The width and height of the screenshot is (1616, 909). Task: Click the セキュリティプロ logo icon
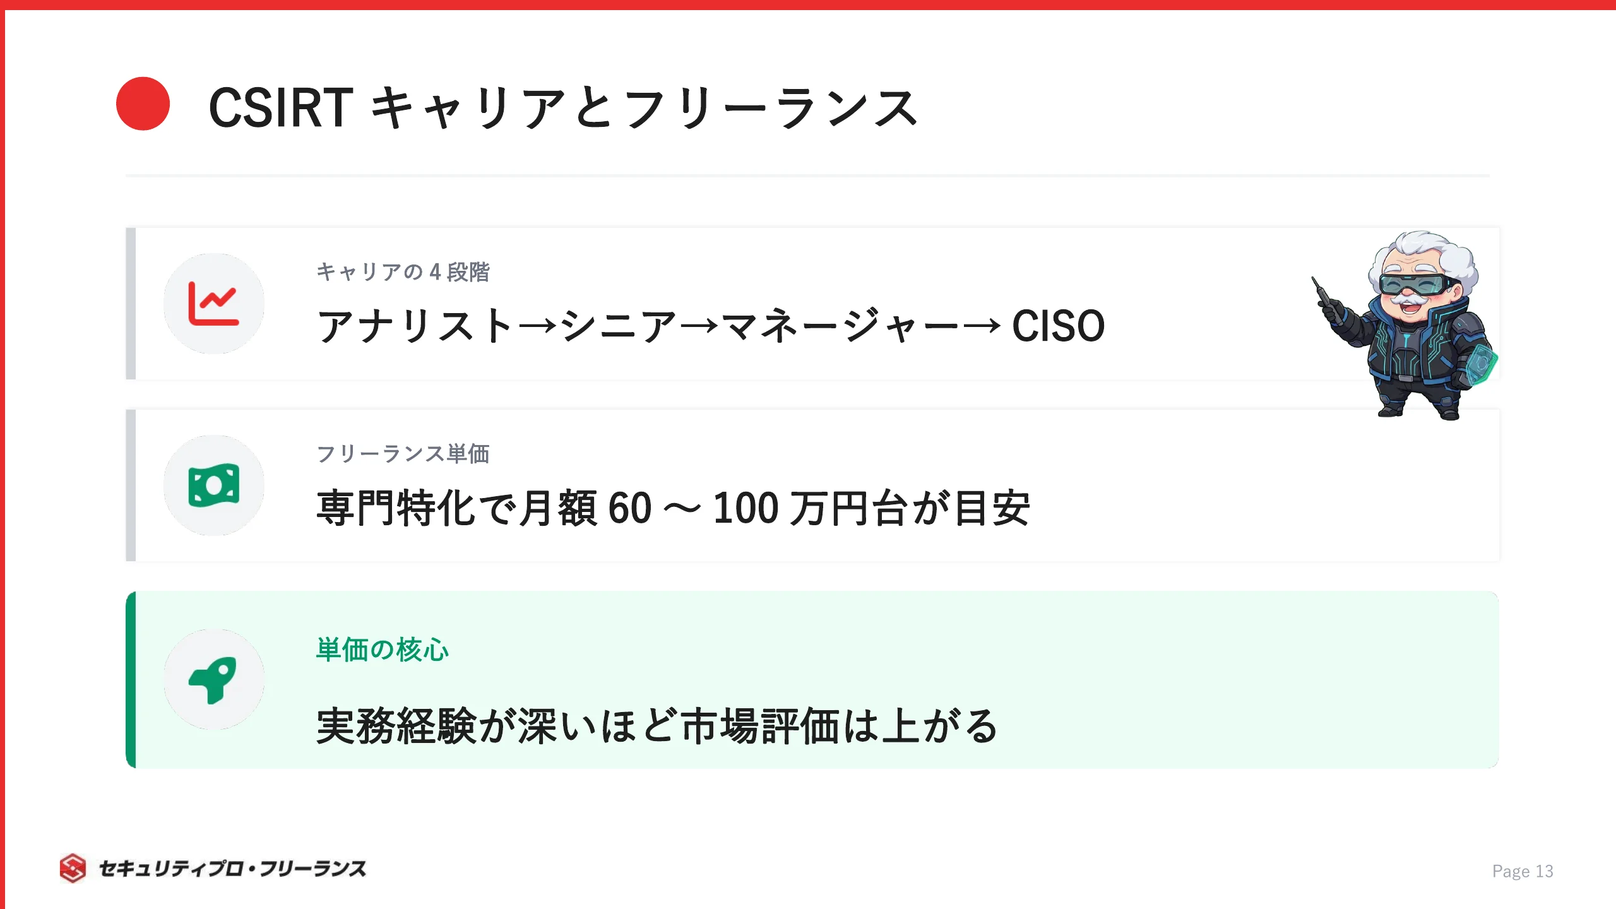point(73,869)
